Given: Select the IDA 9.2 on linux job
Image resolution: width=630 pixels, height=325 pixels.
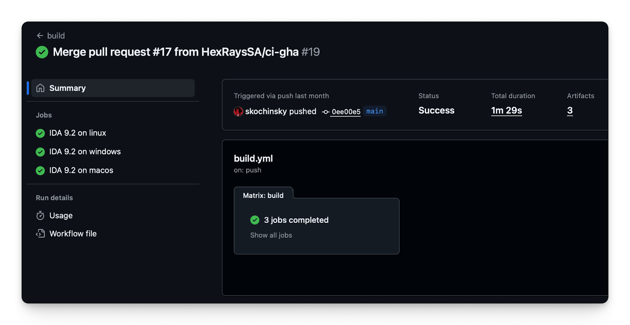Looking at the screenshot, I should point(78,133).
